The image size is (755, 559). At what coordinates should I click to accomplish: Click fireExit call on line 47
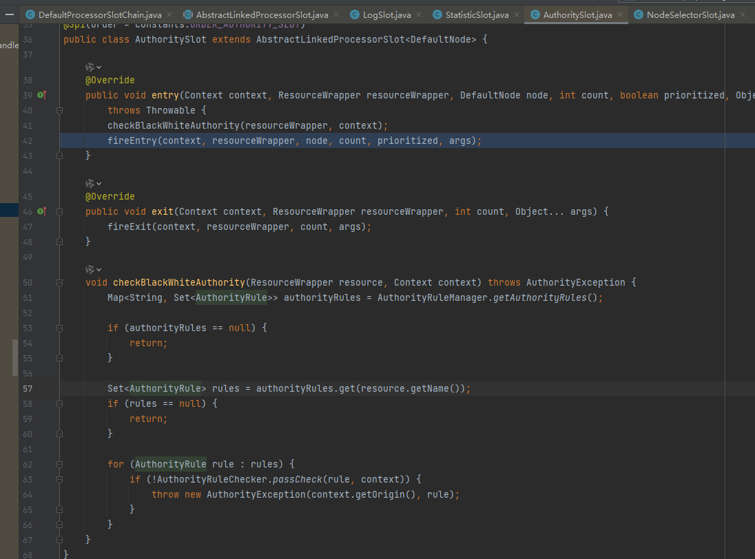pos(130,226)
